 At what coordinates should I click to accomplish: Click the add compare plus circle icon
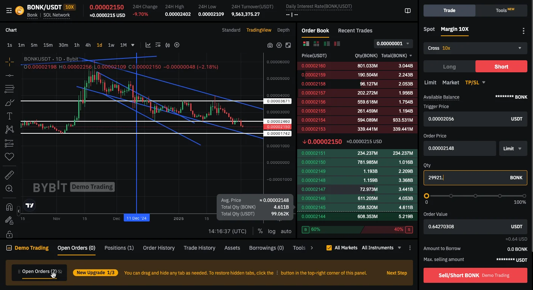(x=177, y=45)
